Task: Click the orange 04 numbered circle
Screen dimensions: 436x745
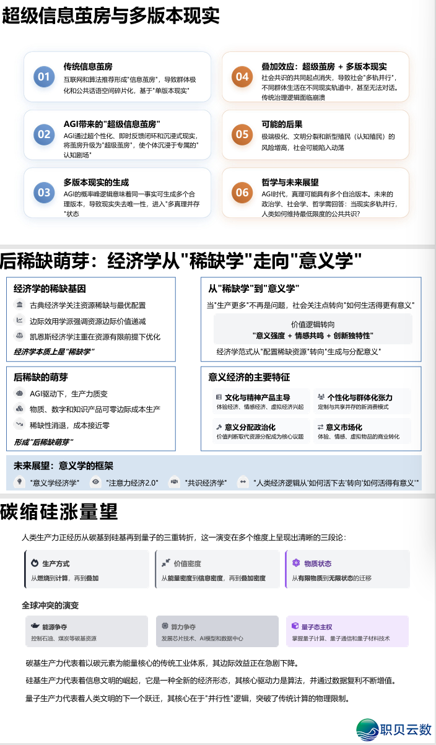Action: [x=242, y=77]
